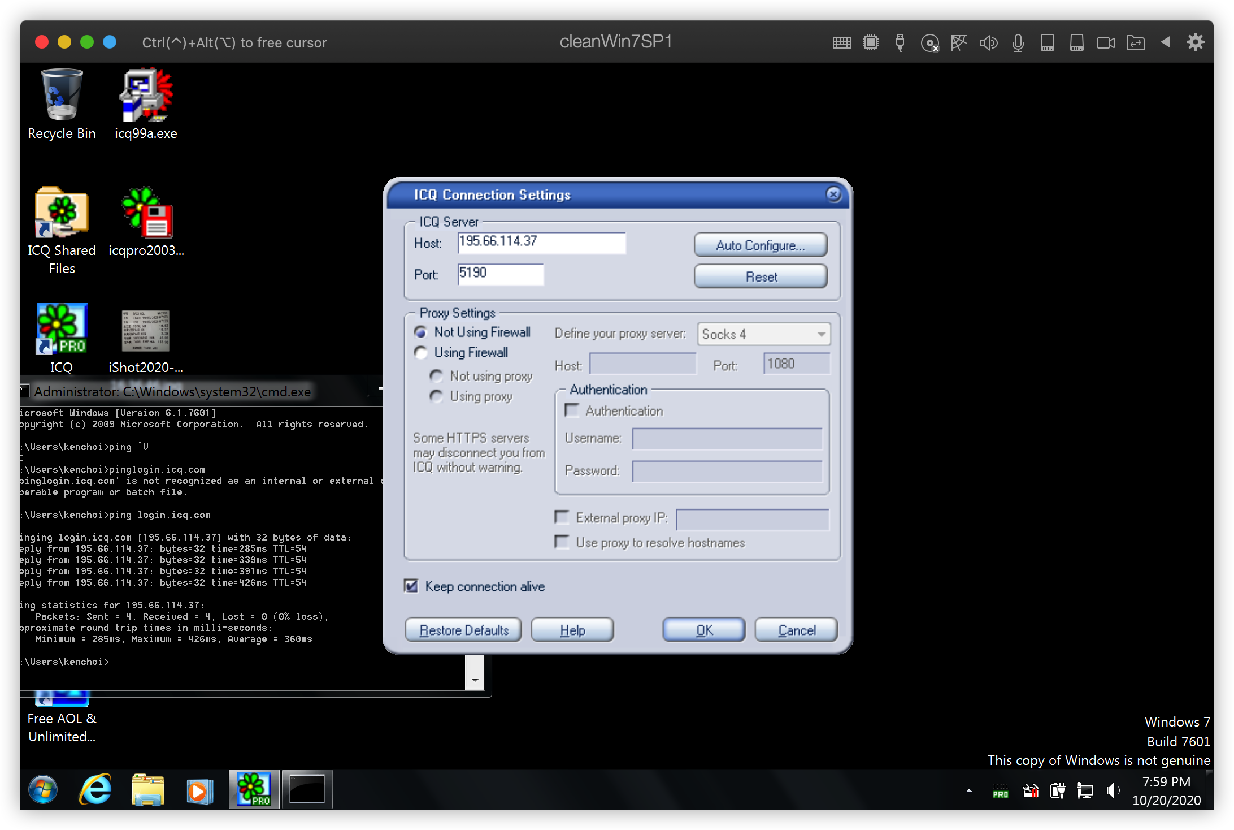Click the Cancel button
Image resolution: width=1234 pixels, height=830 pixels.
pyautogui.click(x=796, y=630)
